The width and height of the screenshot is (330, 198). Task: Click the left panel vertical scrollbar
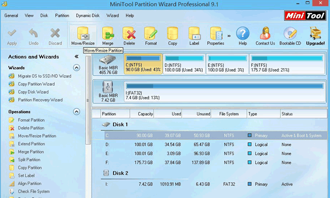(x=88, y=101)
